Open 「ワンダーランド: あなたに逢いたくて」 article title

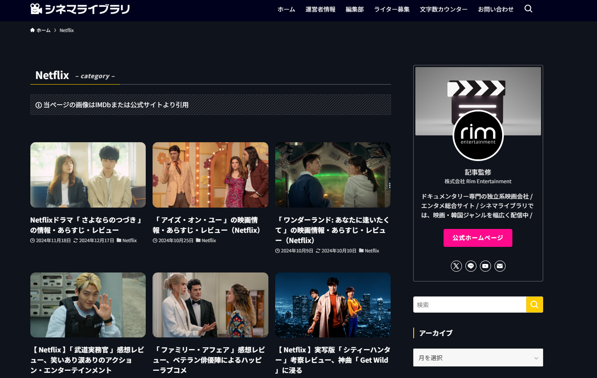[332, 230]
